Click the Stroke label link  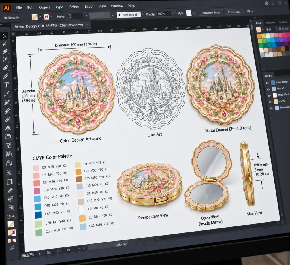61,16
